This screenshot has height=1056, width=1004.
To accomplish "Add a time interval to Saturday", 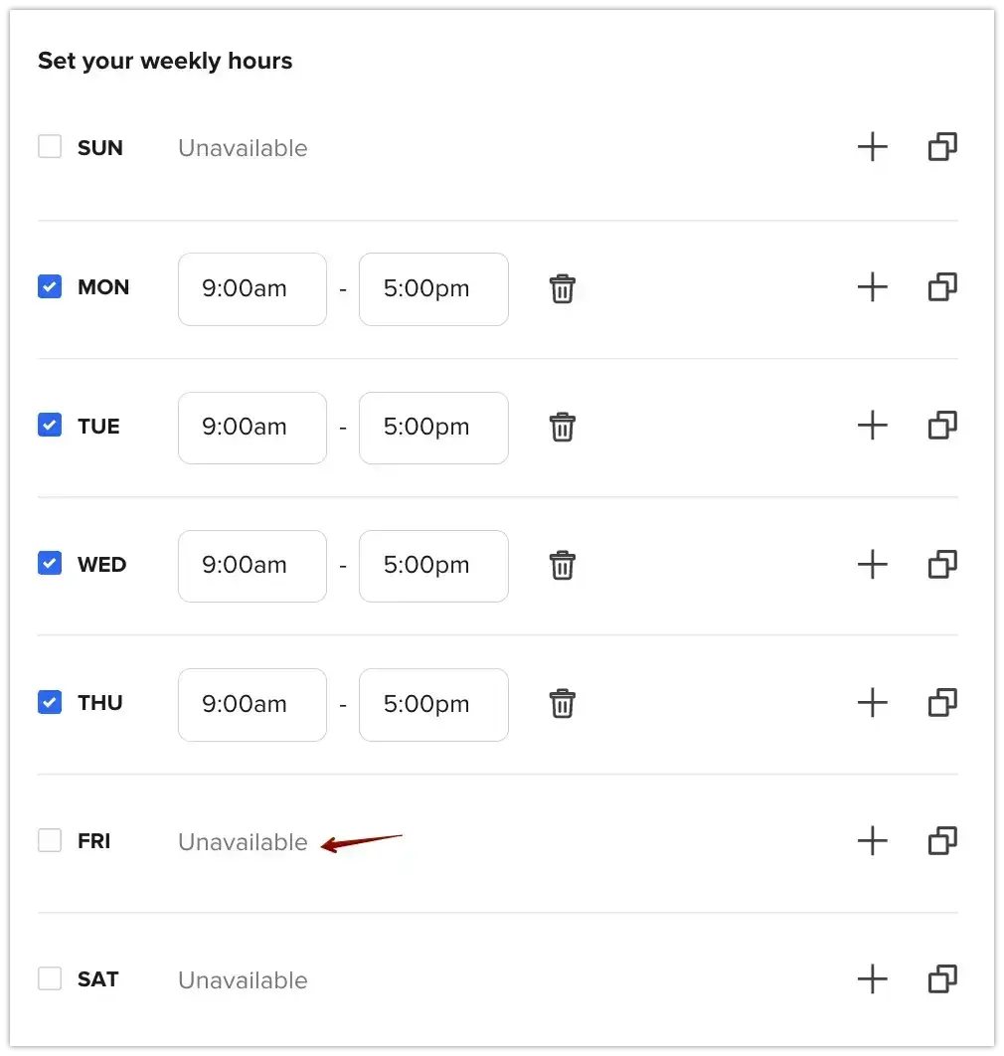I will pos(872,978).
